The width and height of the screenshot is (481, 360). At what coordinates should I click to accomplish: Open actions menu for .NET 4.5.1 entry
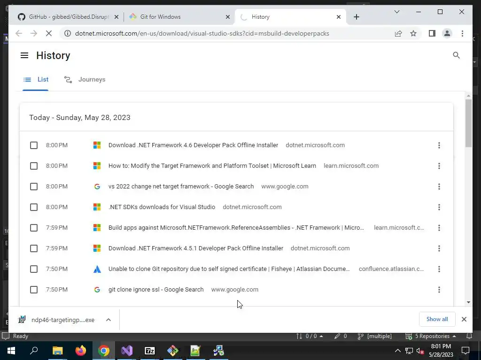439,248
